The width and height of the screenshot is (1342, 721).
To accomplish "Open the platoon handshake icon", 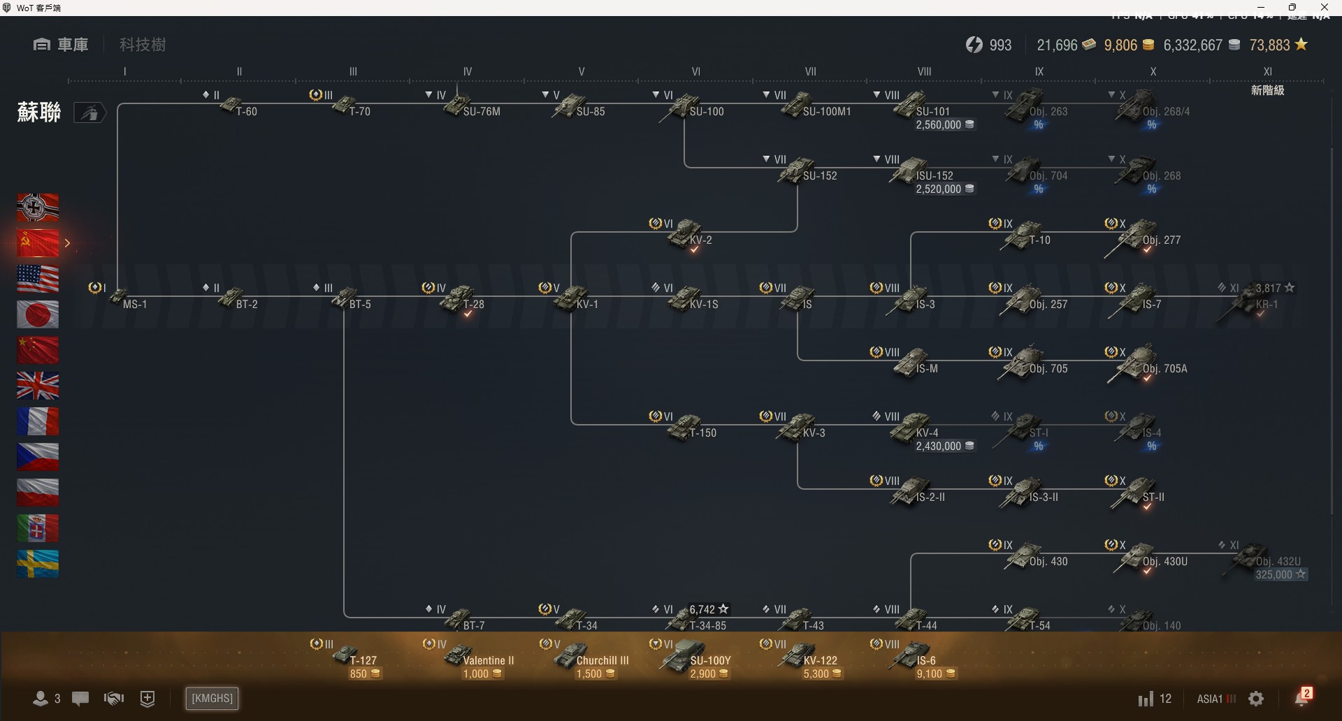I will [113, 698].
